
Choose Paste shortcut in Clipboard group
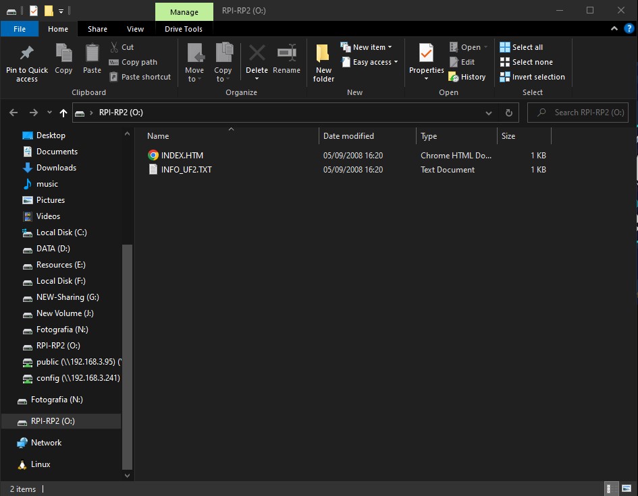(140, 77)
